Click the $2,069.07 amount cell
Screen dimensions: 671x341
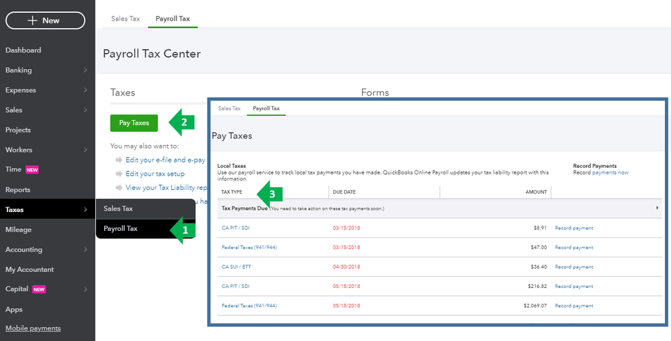(x=535, y=306)
